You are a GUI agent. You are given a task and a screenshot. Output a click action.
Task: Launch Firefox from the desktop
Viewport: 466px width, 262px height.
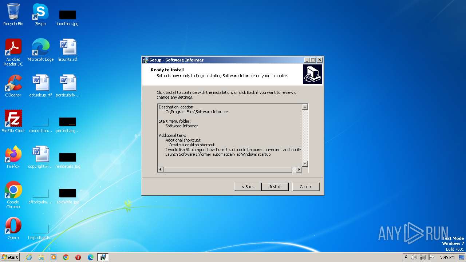[x=13, y=157]
